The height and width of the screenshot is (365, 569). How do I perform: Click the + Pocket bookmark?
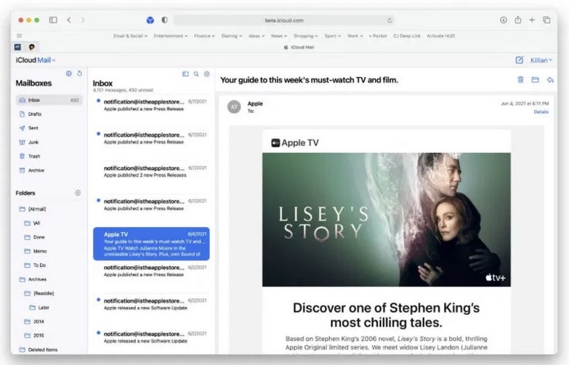[x=378, y=36]
